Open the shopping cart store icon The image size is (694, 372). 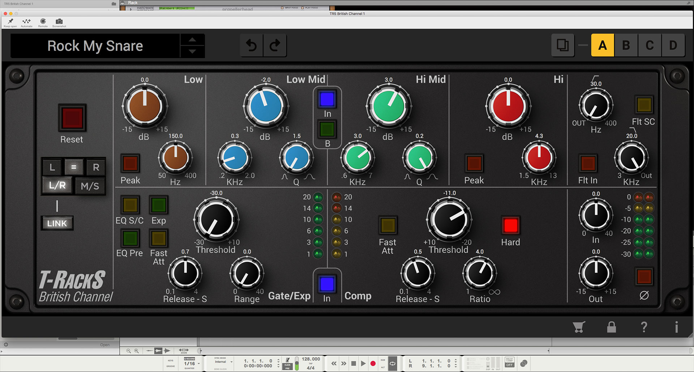579,327
